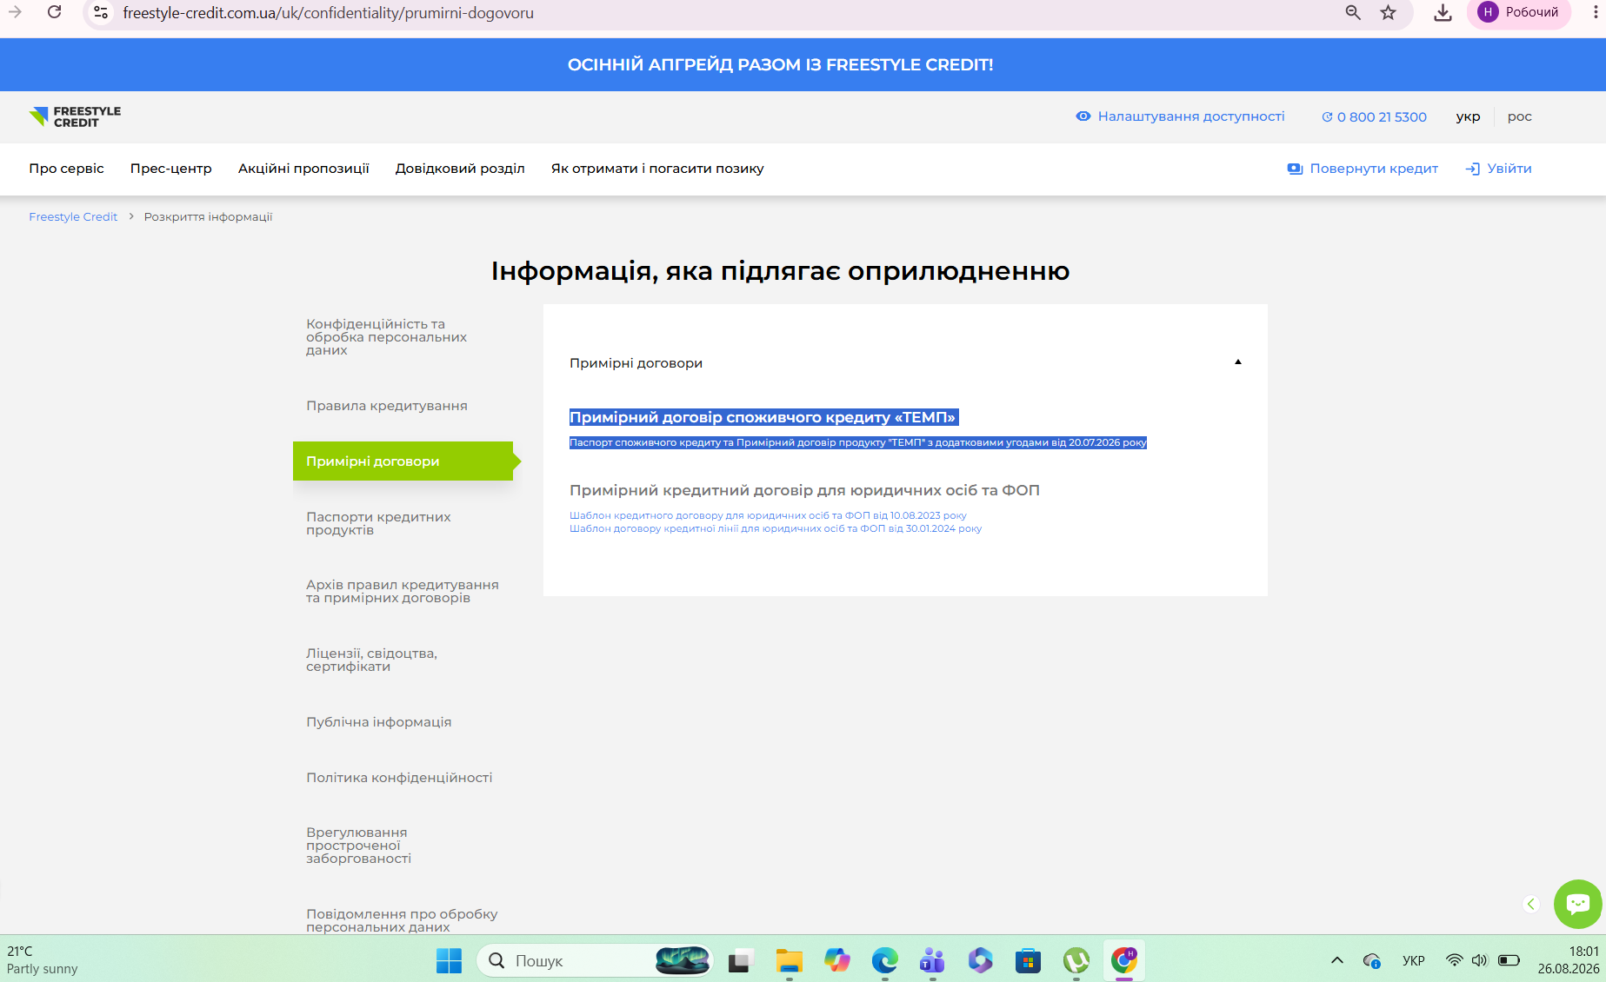Click heading Примірний кредитний договір для юридичних осіб
Screen dimensions: 1606x982
click(804, 490)
